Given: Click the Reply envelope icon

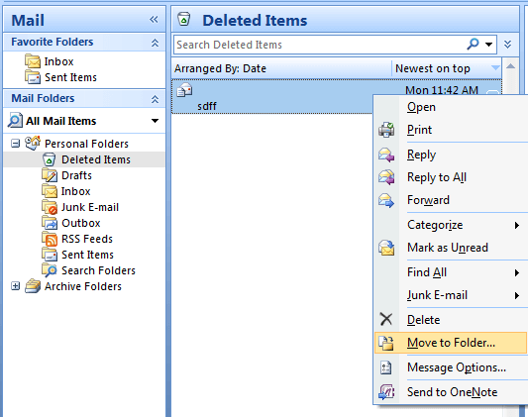Looking at the screenshot, I should [x=386, y=155].
